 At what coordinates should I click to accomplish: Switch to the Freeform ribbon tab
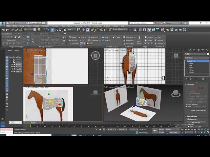[x=18, y=34]
